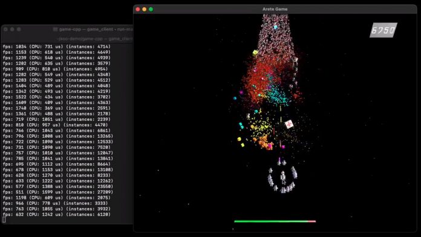Image resolution: width=421 pixels, height=237 pixels.
Task: Click the red cross health crate pickup
Action: point(289,125)
